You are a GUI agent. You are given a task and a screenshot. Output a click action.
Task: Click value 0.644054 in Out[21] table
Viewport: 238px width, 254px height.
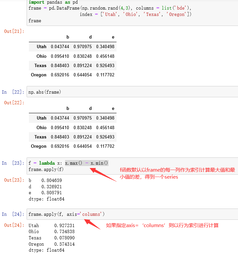pyautogui.click(x=83, y=75)
